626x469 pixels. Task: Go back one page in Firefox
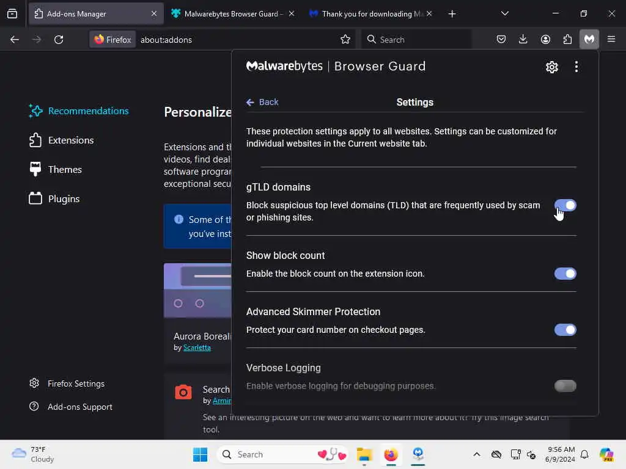(x=15, y=40)
